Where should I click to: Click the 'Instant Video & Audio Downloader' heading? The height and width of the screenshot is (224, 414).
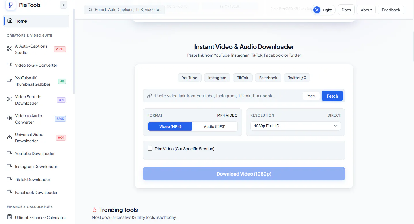coord(244,47)
